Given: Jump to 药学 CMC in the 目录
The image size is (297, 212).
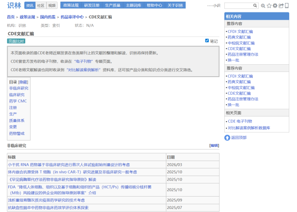Looking at the screenshot, I should point(18,101).
